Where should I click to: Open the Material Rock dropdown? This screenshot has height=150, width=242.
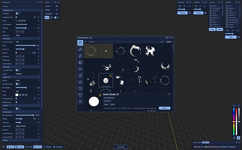27,35
